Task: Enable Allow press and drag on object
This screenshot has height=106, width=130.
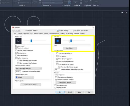Action: click(x=18, y=60)
